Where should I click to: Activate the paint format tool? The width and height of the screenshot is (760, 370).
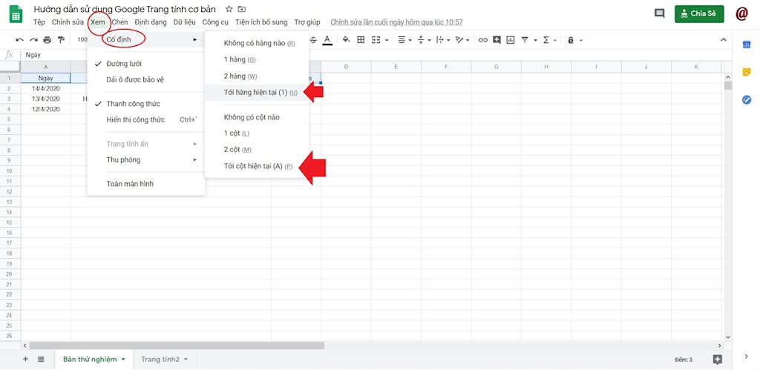[x=61, y=40]
